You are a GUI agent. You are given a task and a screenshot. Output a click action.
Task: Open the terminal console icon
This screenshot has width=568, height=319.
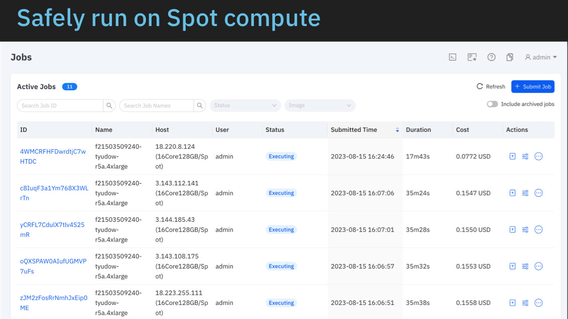point(453,57)
